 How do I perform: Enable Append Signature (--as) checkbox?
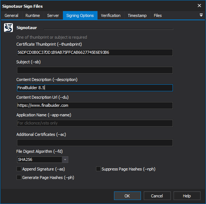click(19, 169)
